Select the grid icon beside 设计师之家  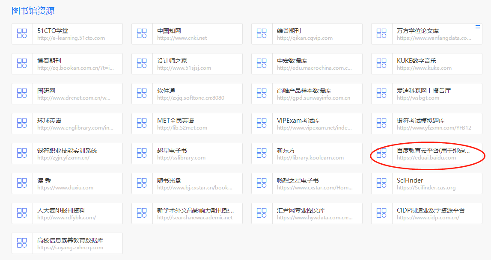click(142, 64)
